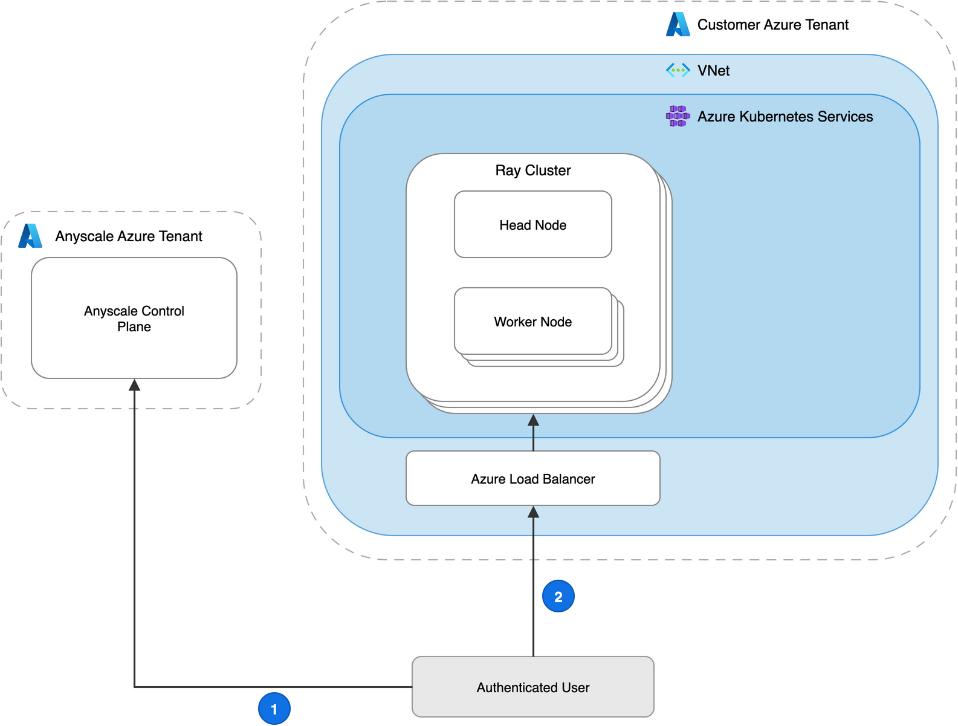Select the Anyscale Control Plane box
Screen dimensions: 958x726
click(x=134, y=318)
